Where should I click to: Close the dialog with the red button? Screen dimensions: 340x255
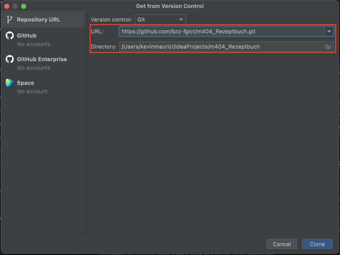tap(7, 6)
